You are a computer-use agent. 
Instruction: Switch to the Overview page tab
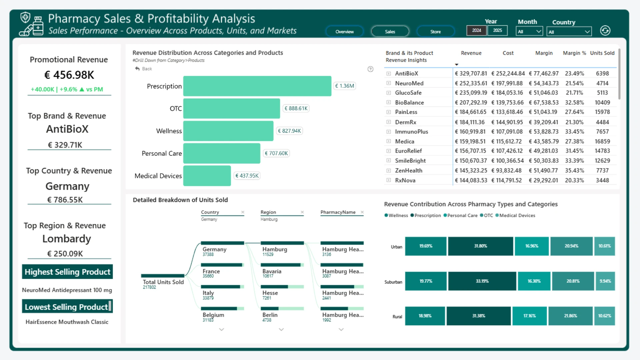click(x=345, y=32)
